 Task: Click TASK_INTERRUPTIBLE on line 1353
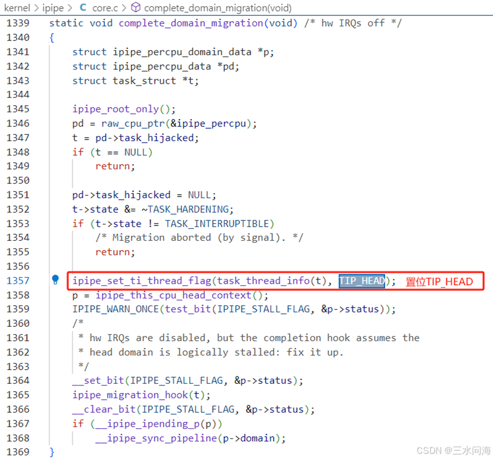pos(217,224)
